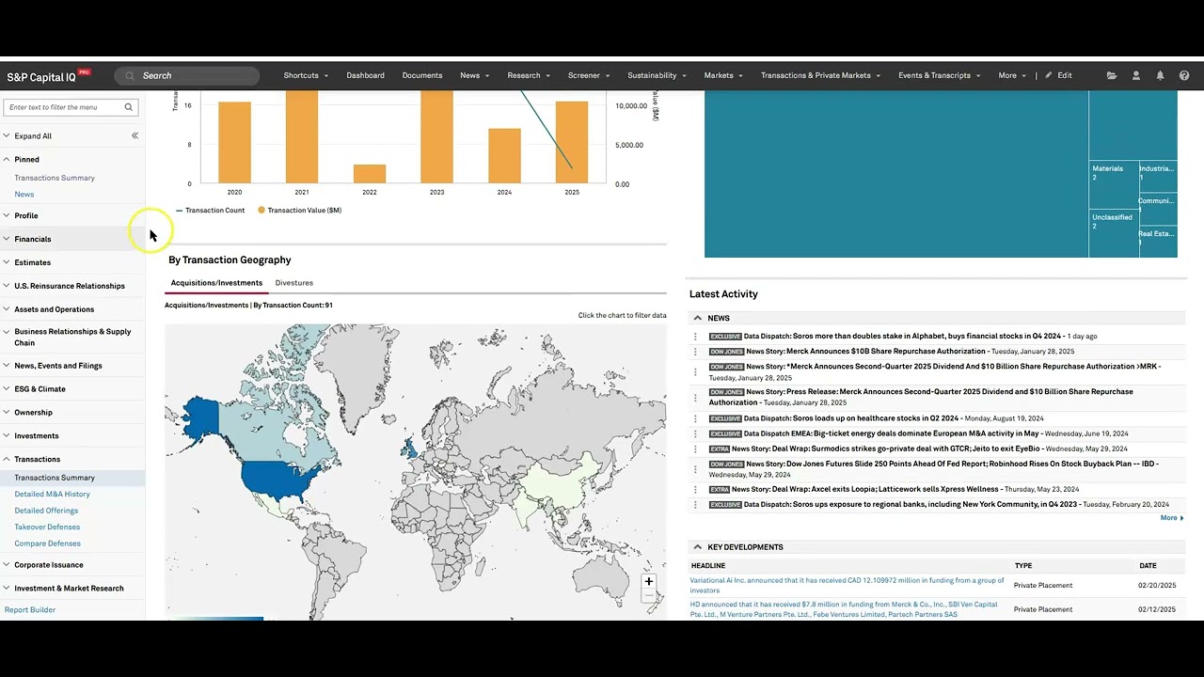The image size is (1204, 677).
Task: Open Detailed M&A History
Action: pyautogui.click(x=52, y=495)
